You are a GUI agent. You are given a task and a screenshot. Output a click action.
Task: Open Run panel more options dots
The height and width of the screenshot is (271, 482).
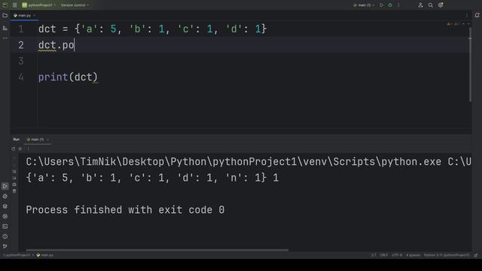coord(28,149)
